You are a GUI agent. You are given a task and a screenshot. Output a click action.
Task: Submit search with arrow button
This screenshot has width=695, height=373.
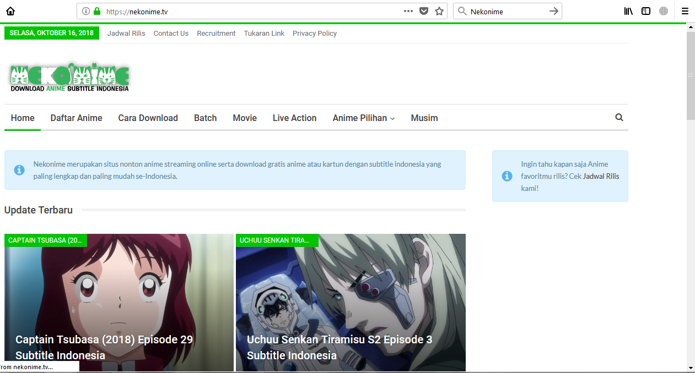(554, 11)
